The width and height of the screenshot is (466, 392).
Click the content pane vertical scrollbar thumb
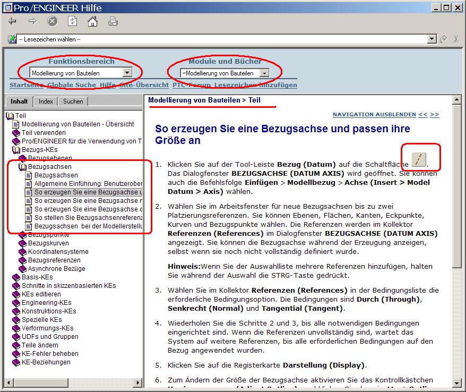[x=456, y=186]
